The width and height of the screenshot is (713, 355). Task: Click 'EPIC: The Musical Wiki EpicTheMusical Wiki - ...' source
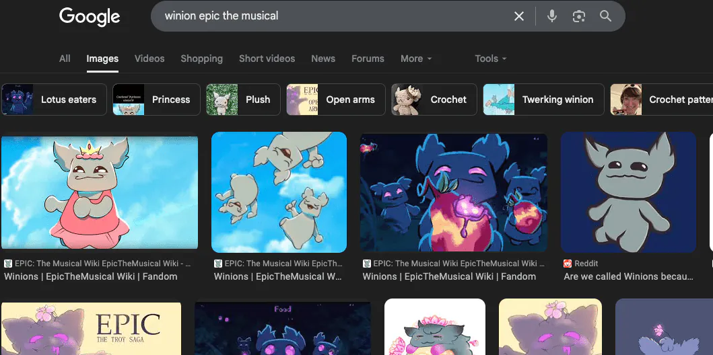103,264
